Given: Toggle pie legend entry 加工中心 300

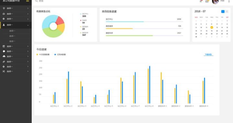Looking at the screenshot, I should [84, 15].
